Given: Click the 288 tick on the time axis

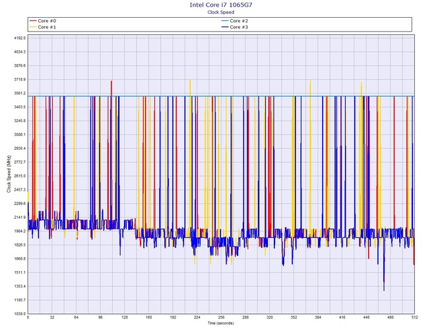Looking at the screenshot, I should (x=245, y=317).
